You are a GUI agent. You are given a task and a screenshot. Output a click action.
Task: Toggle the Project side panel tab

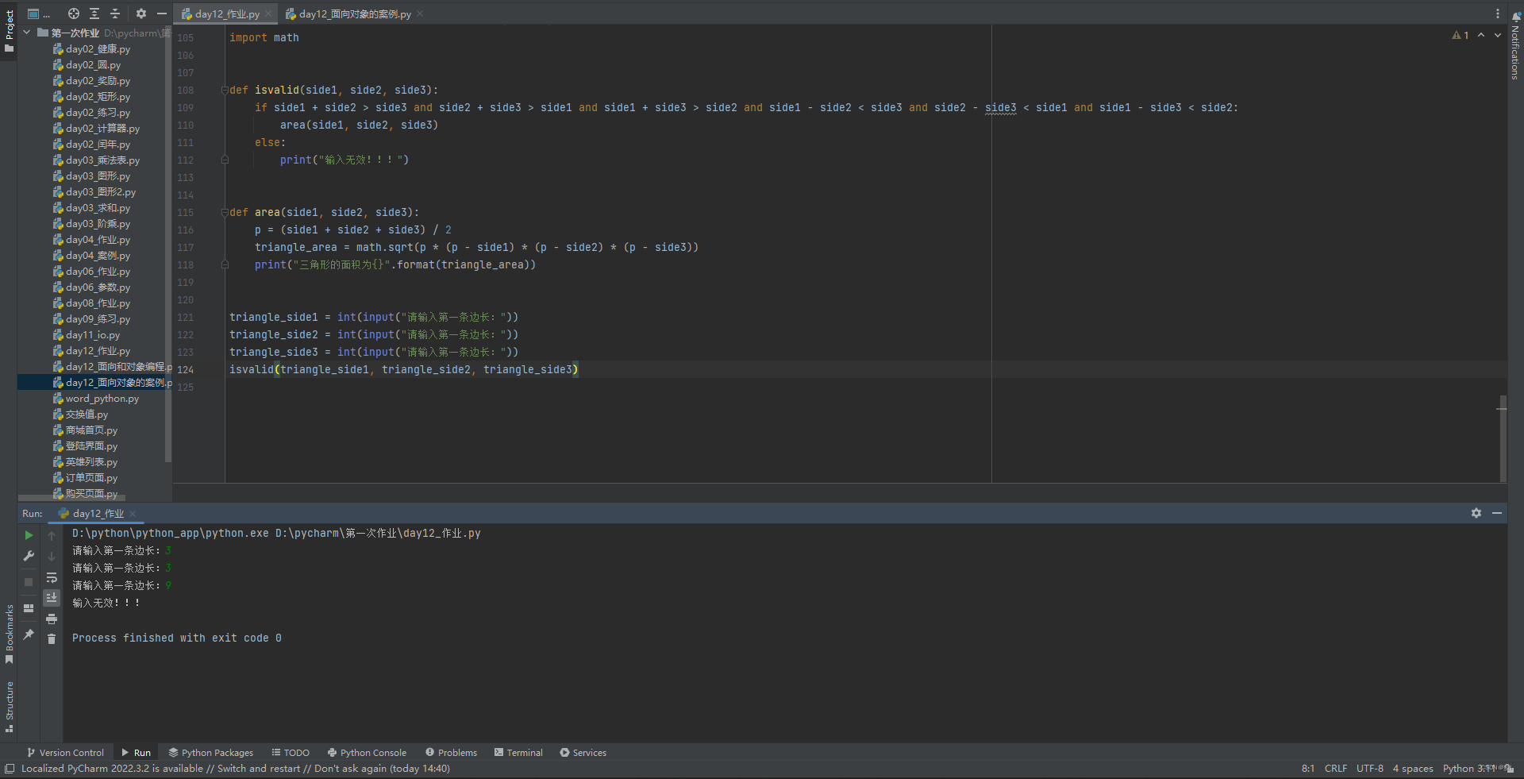[9, 32]
